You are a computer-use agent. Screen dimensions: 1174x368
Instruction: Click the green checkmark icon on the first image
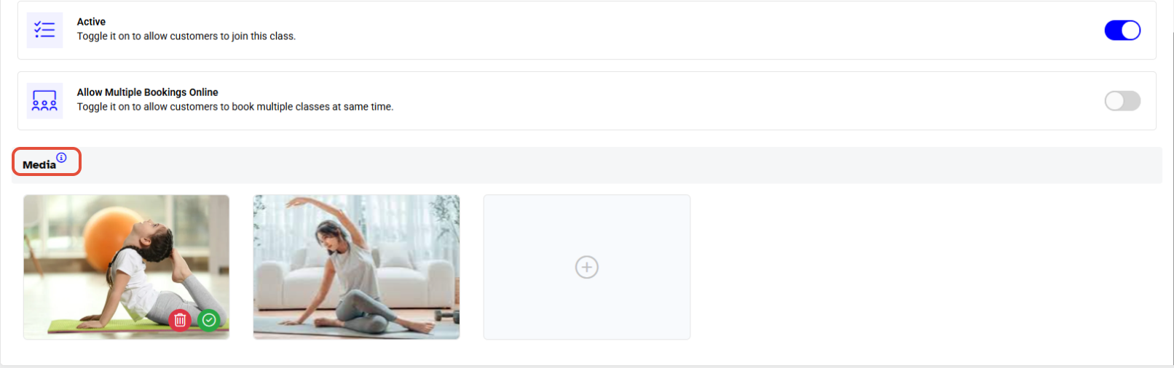point(209,320)
